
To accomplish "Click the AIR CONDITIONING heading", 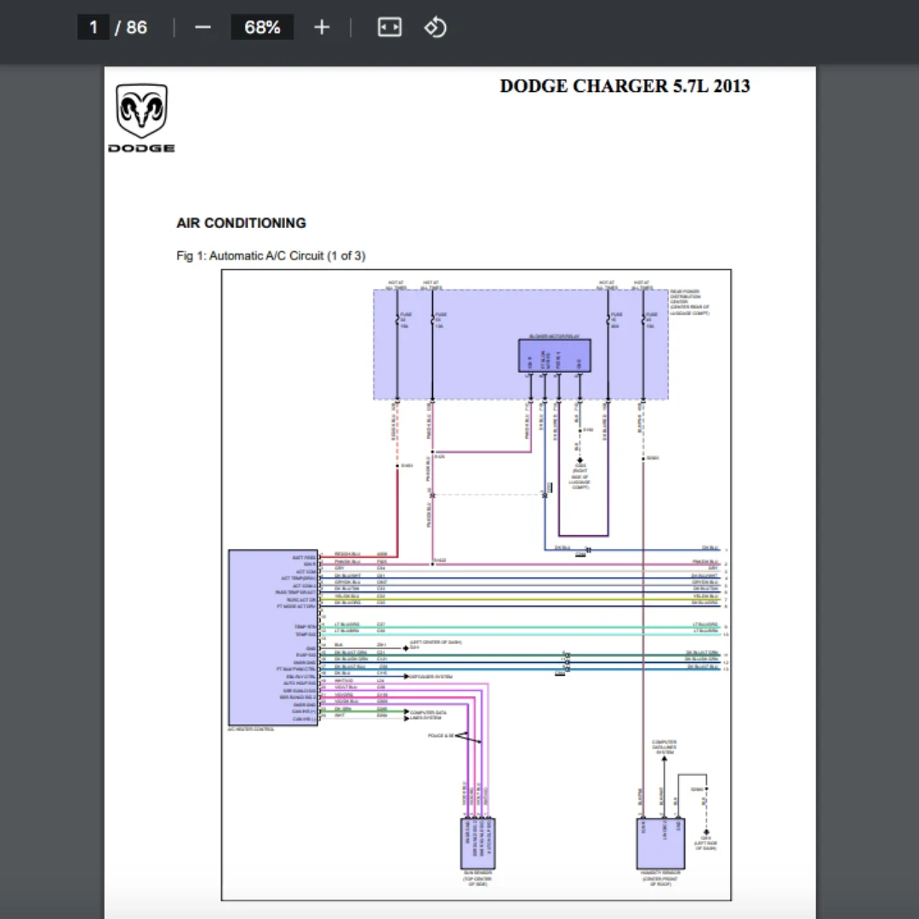I will coord(241,223).
